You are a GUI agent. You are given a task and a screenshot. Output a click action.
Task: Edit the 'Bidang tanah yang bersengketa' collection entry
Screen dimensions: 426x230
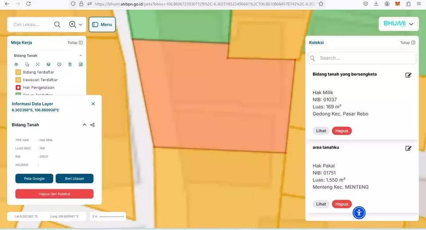(x=408, y=75)
